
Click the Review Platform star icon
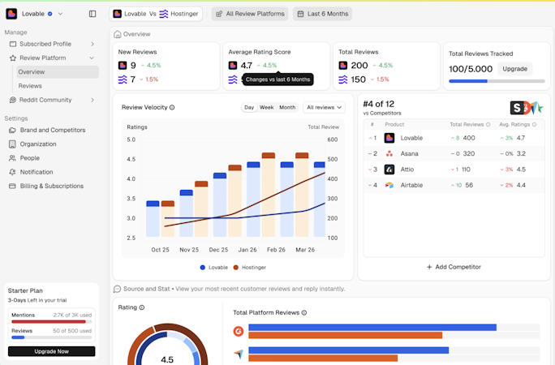pyautogui.click(x=13, y=58)
